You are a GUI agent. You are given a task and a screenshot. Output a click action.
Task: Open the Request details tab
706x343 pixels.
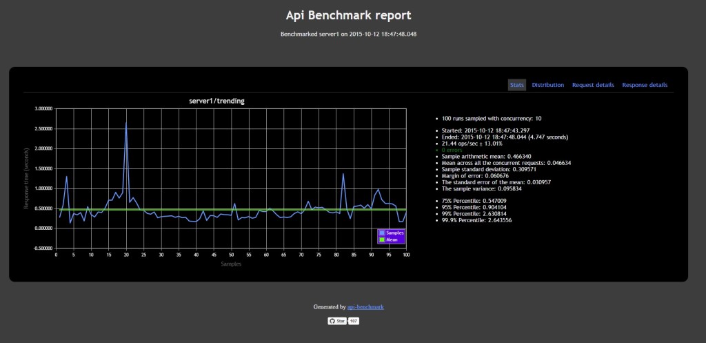[x=593, y=85]
